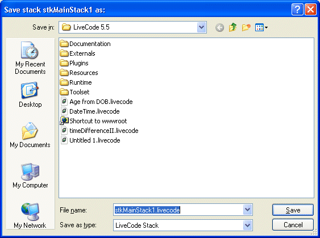The width and height of the screenshot is (320, 238).
Task: Open My Network place
Action: click(30, 215)
